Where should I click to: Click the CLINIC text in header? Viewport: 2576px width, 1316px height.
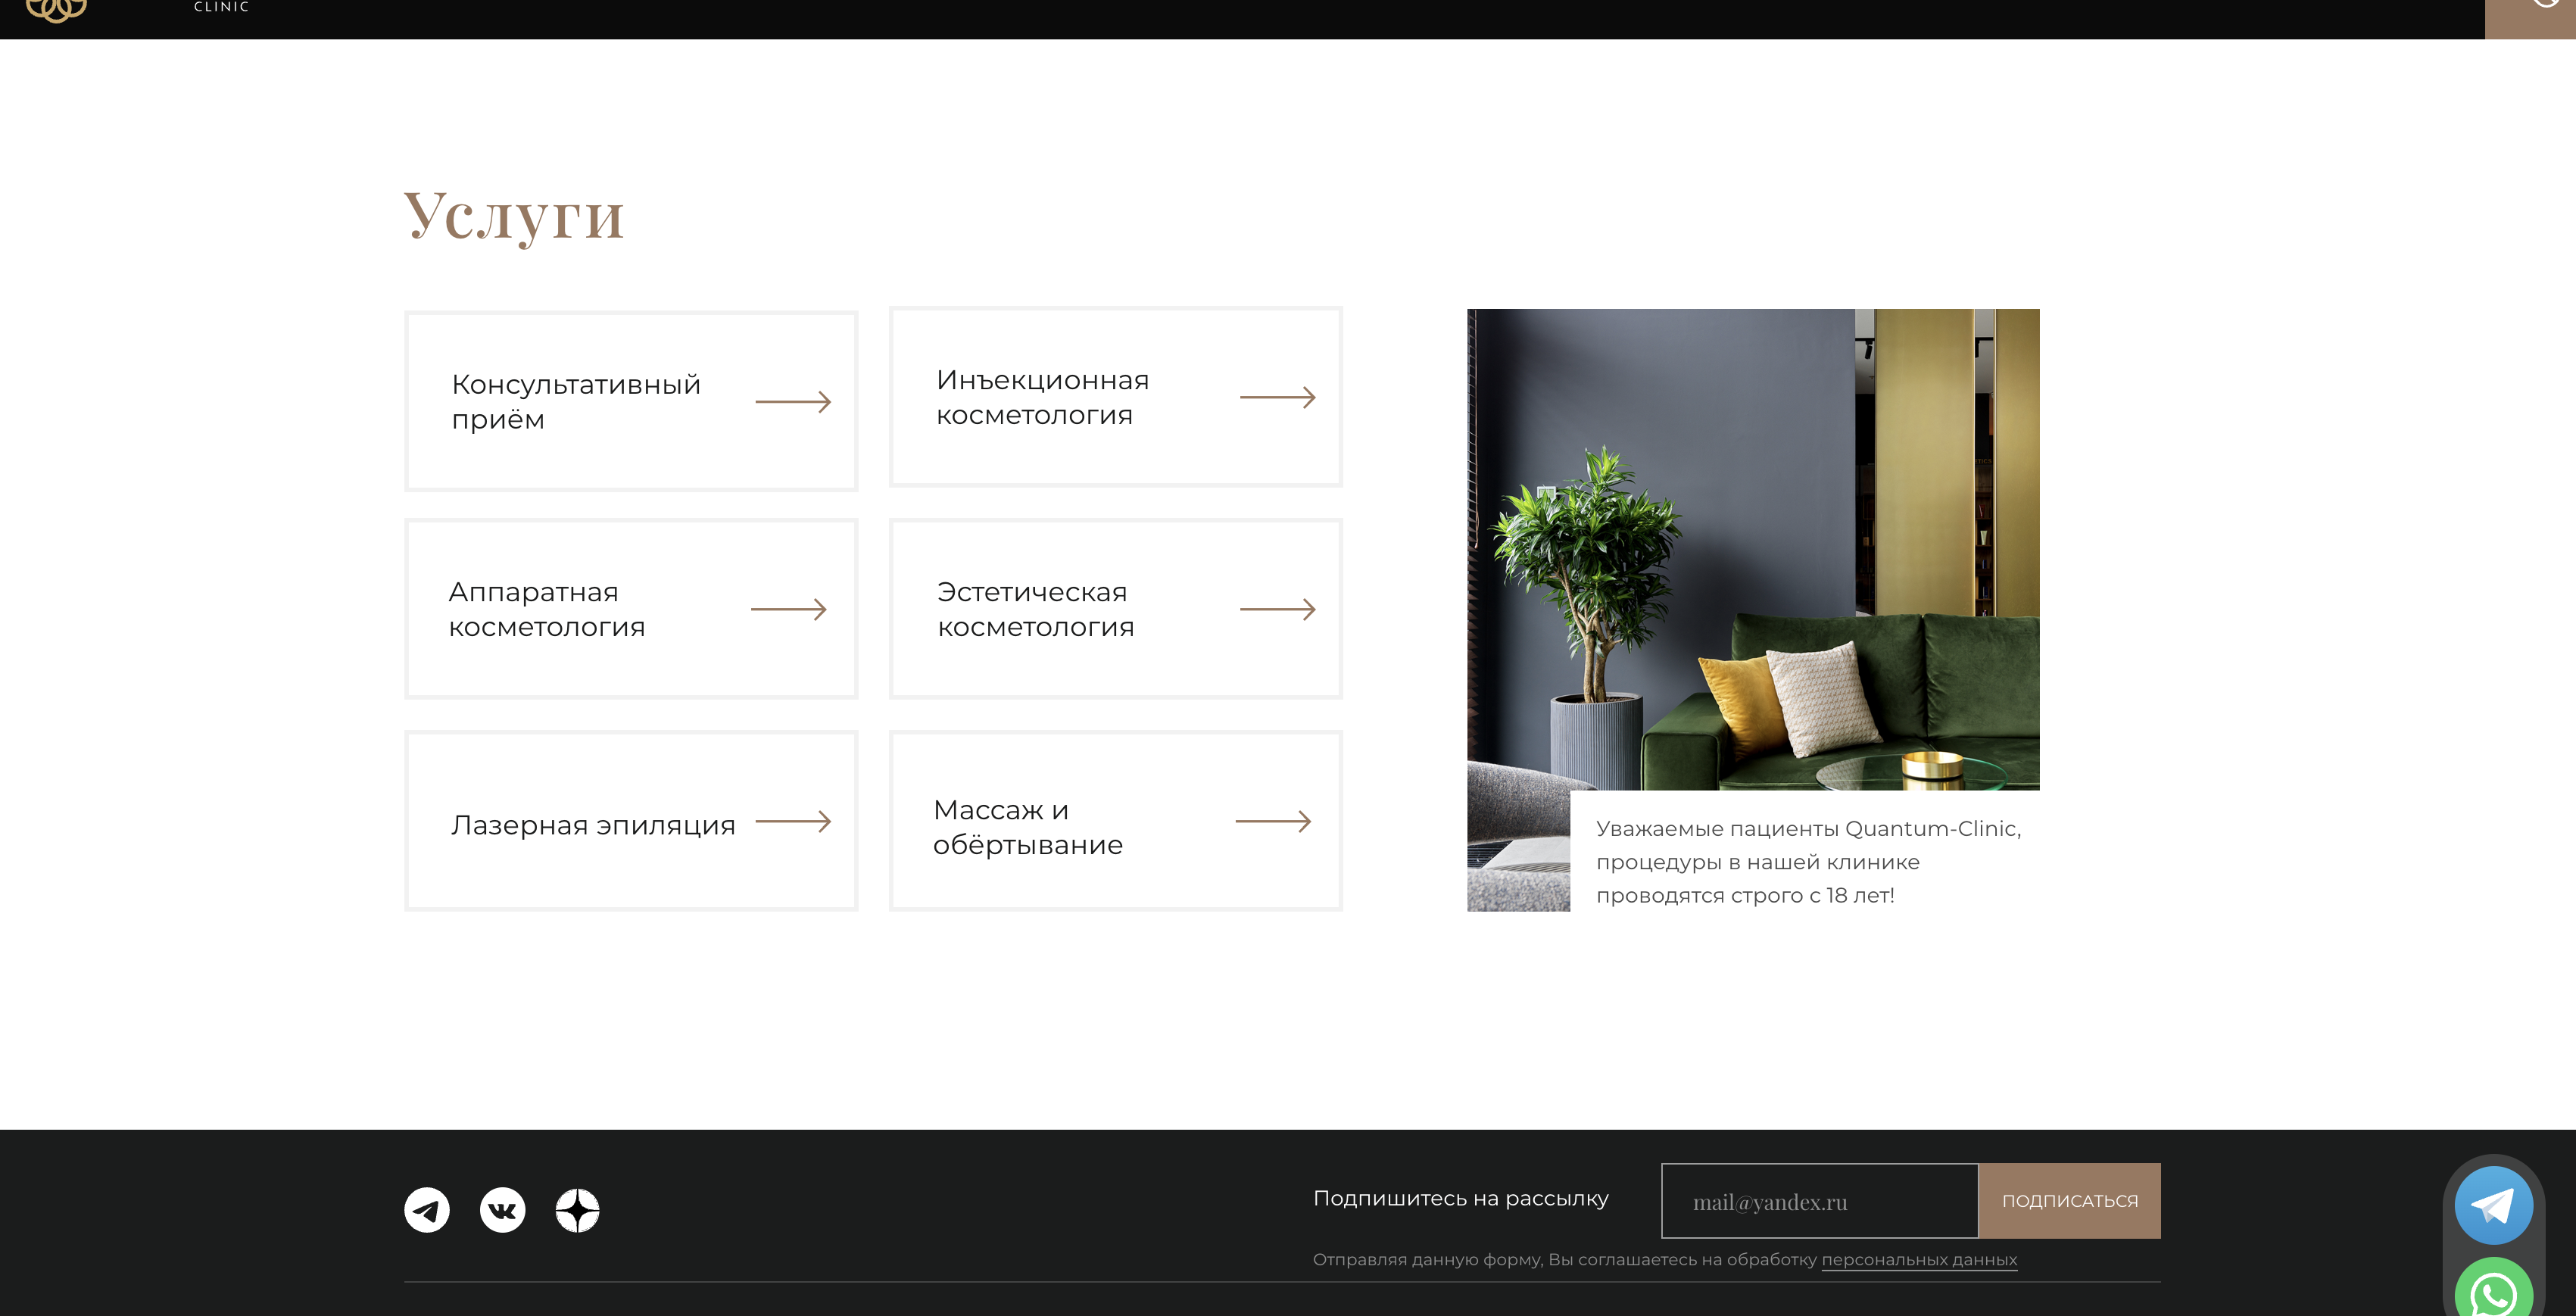(x=221, y=7)
